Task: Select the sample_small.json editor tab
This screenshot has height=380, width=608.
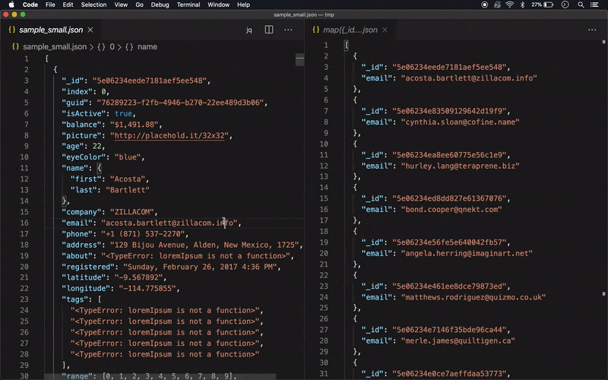Action: click(x=50, y=30)
